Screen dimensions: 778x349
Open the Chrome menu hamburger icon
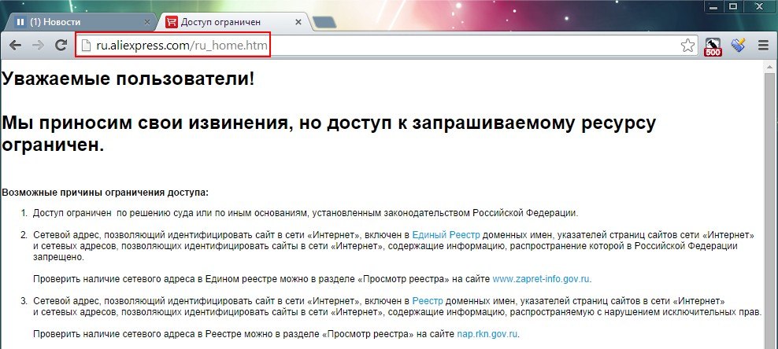(764, 46)
